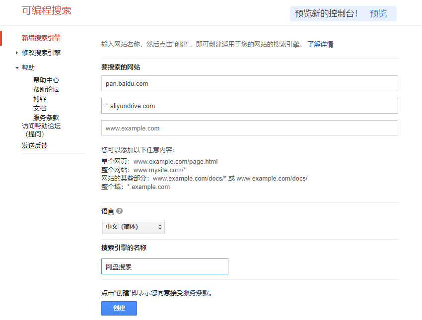The image size is (422, 320).
Task: Click the 创建 button
Action: click(x=119, y=308)
